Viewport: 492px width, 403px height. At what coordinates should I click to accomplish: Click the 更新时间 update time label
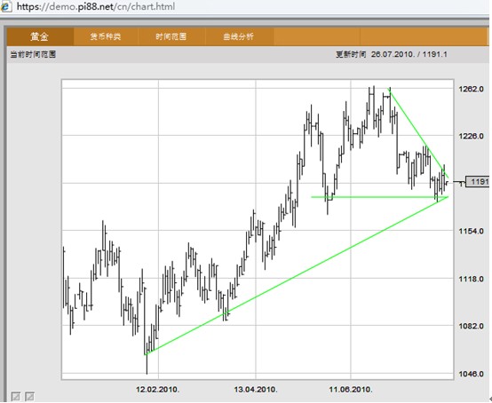point(351,54)
